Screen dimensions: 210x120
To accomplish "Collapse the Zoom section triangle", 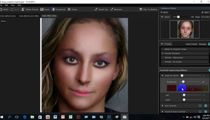I will tap(162, 17).
